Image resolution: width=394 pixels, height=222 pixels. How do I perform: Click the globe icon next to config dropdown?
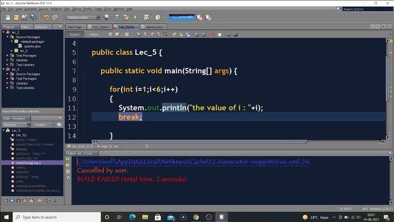click(106, 17)
